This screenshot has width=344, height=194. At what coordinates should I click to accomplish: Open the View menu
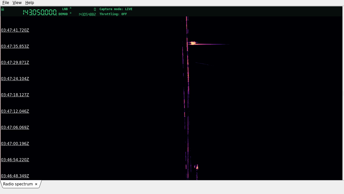17,3
